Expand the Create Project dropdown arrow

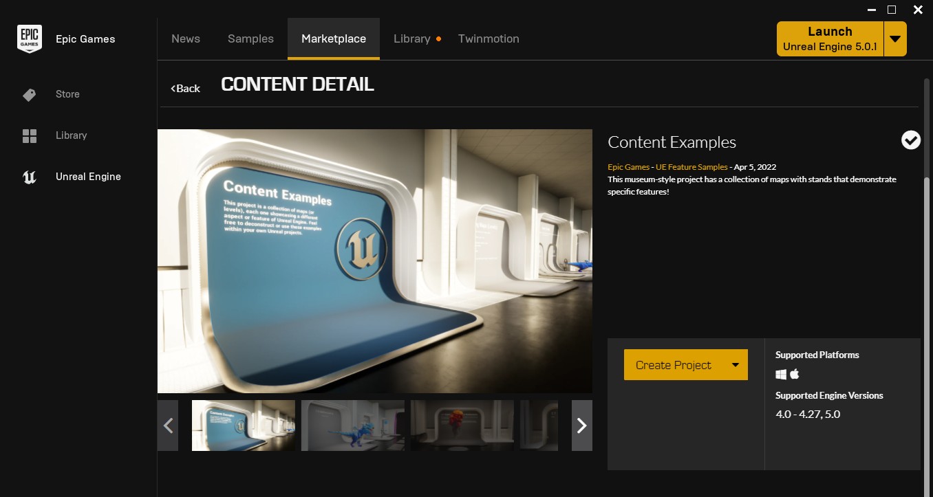tap(735, 365)
